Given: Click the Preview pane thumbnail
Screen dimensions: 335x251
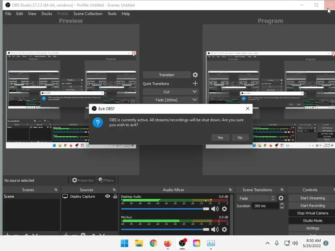Looking at the screenshot, I should point(71,100).
